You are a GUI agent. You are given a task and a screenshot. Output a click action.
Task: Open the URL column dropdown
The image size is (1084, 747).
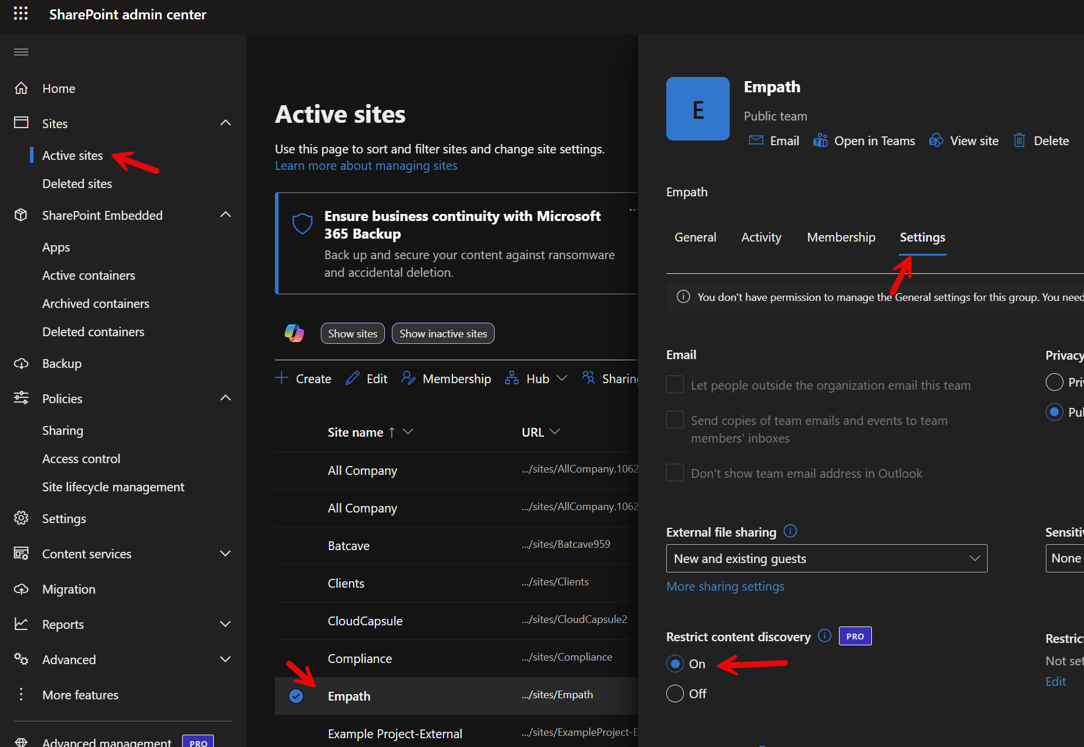click(x=554, y=432)
